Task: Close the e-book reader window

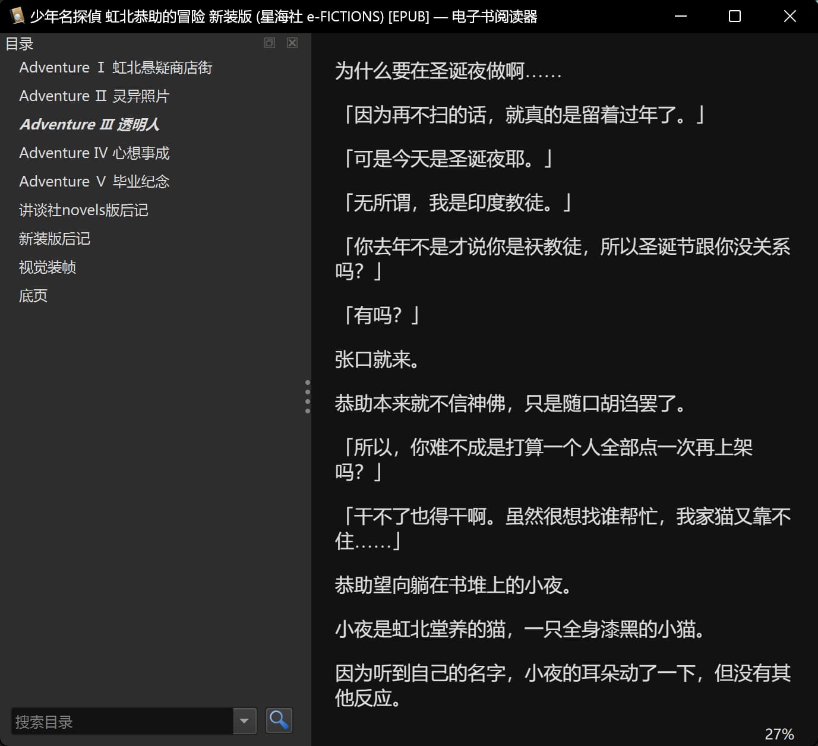Action: click(789, 16)
